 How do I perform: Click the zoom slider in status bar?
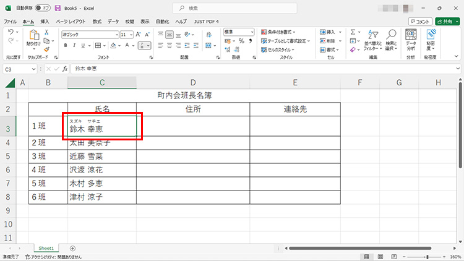(x=426, y=256)
